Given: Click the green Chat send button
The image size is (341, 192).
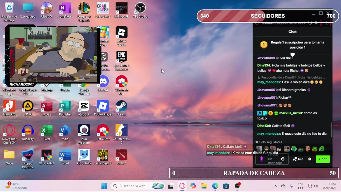Looking at the screenshot, I should [323, 159].
